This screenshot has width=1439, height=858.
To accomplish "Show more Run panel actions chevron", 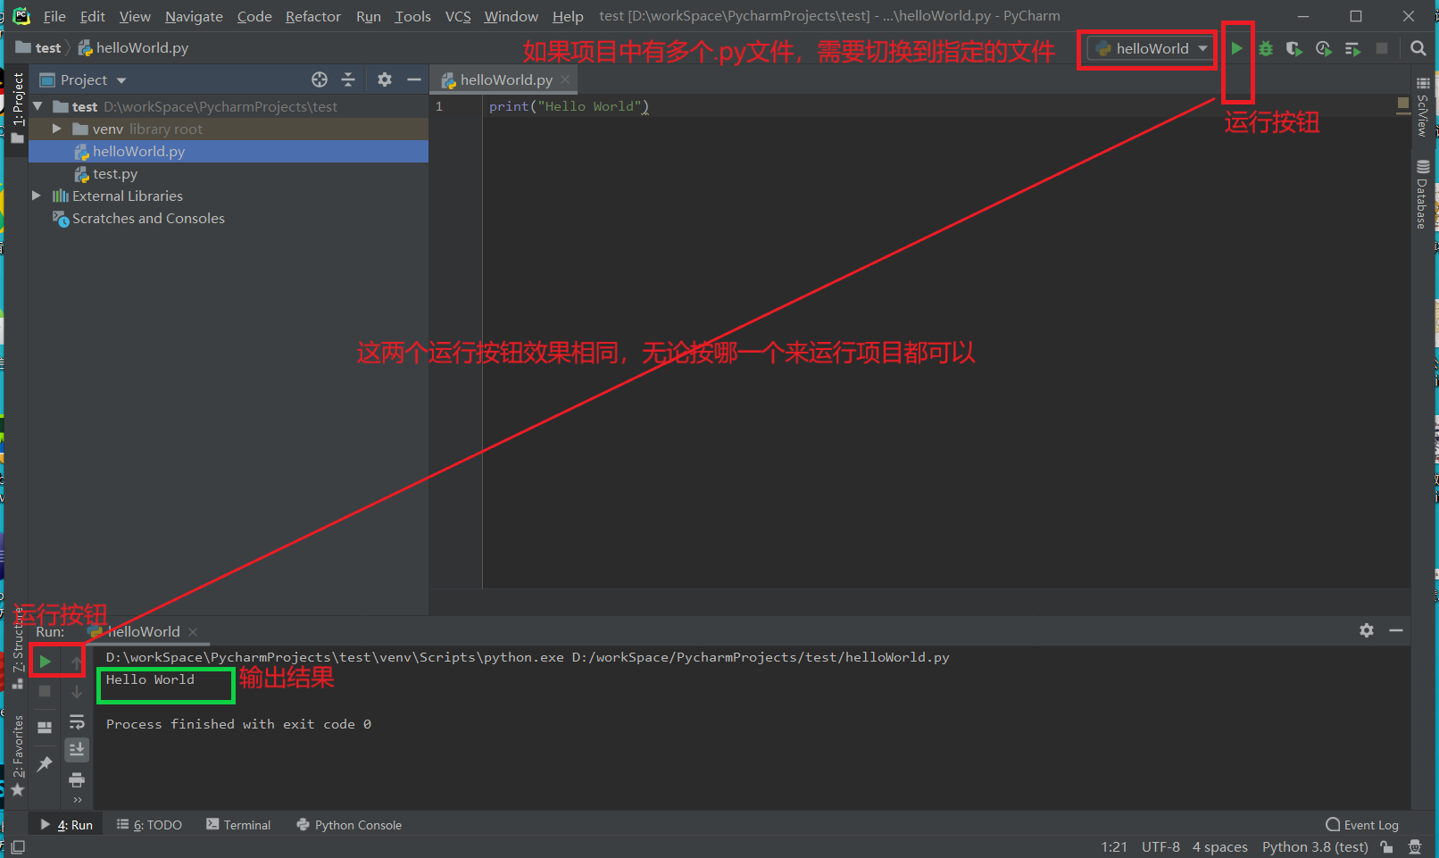I will 78,800.
